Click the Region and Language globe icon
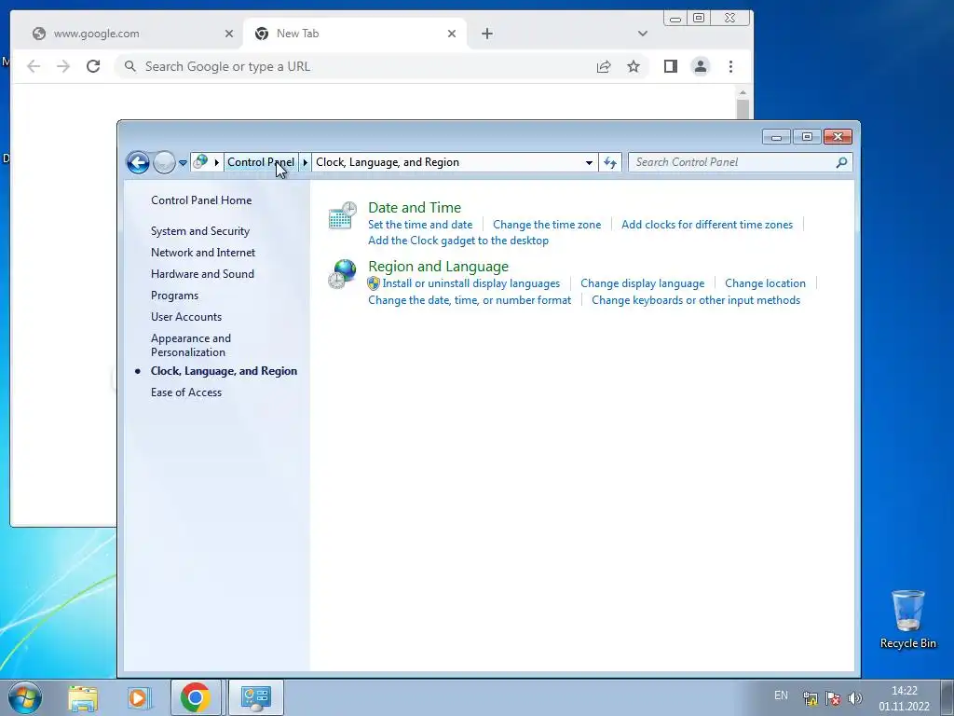 coord(343,273)
